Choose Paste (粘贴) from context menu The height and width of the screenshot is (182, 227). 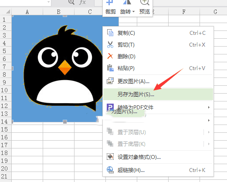(158, 68)
